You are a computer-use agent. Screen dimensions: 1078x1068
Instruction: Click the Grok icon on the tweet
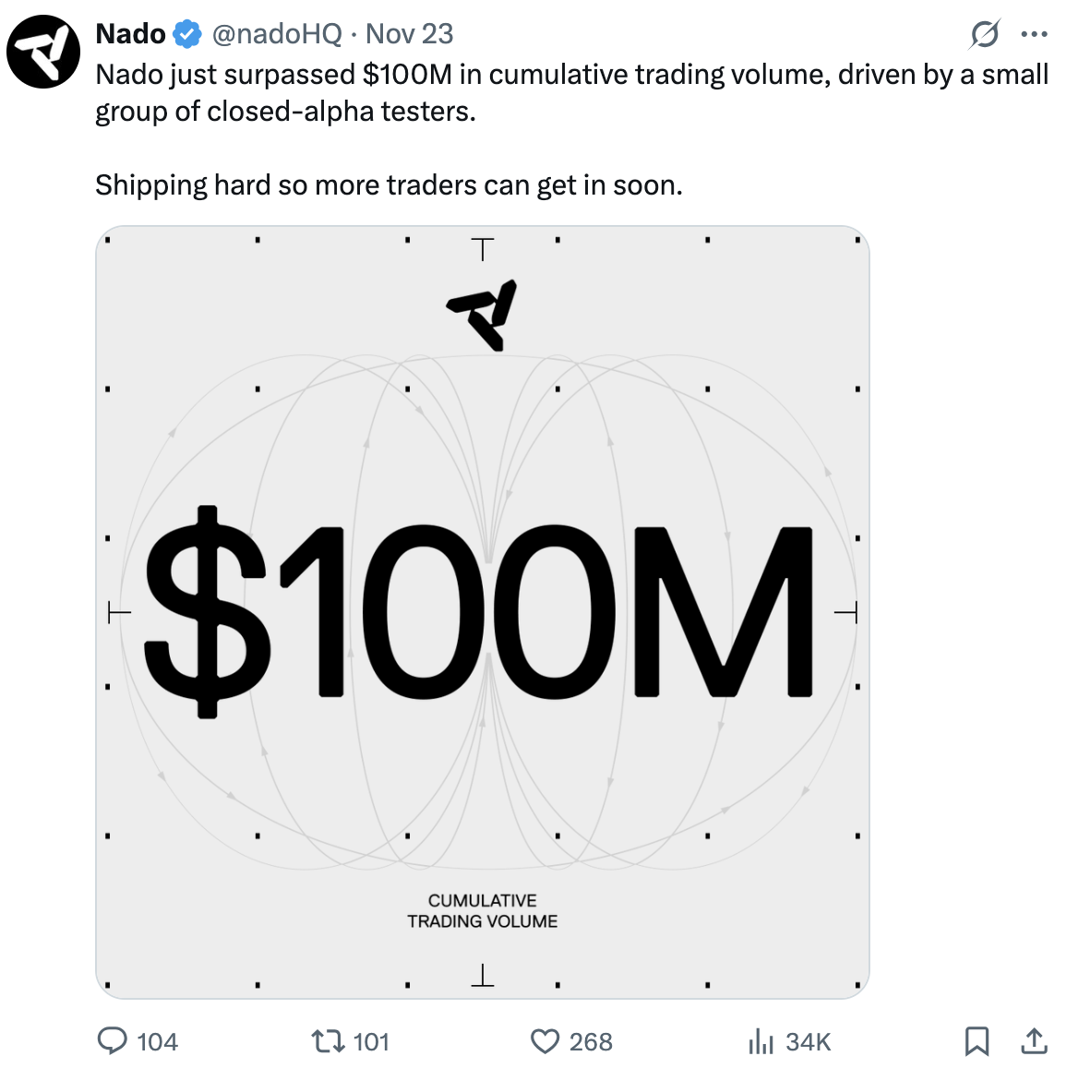click(x=983, y=34)
